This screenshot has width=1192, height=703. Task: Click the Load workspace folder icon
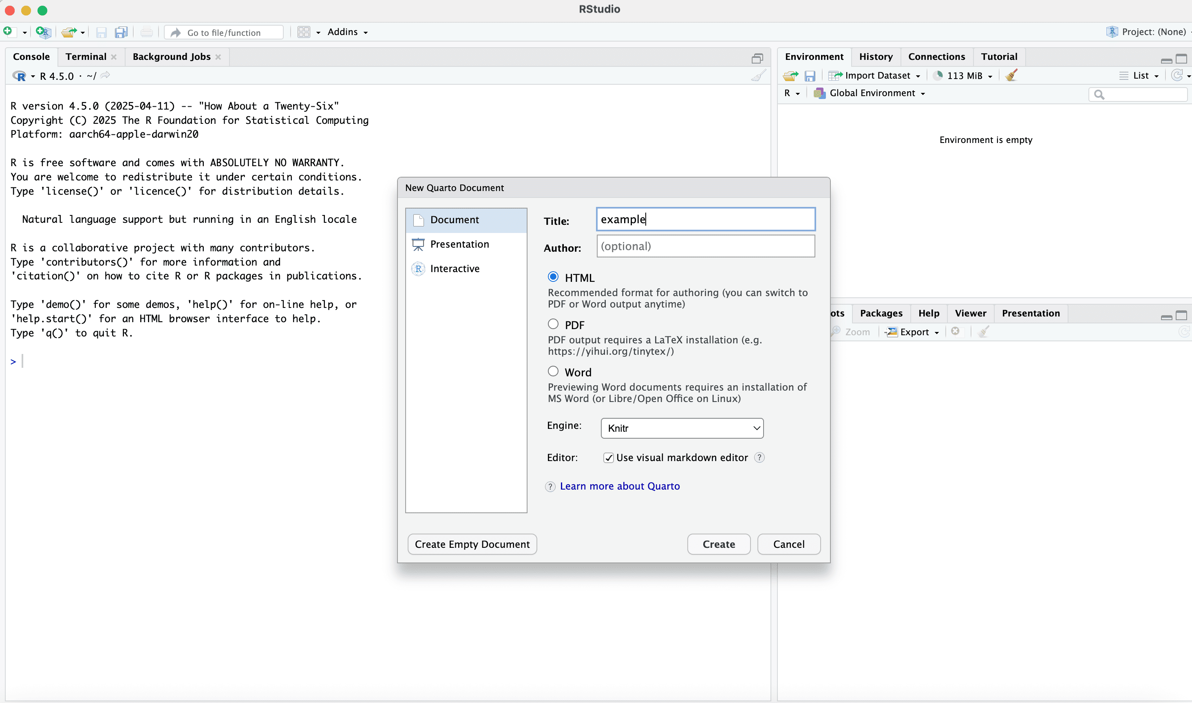click(x=790, y=76)
